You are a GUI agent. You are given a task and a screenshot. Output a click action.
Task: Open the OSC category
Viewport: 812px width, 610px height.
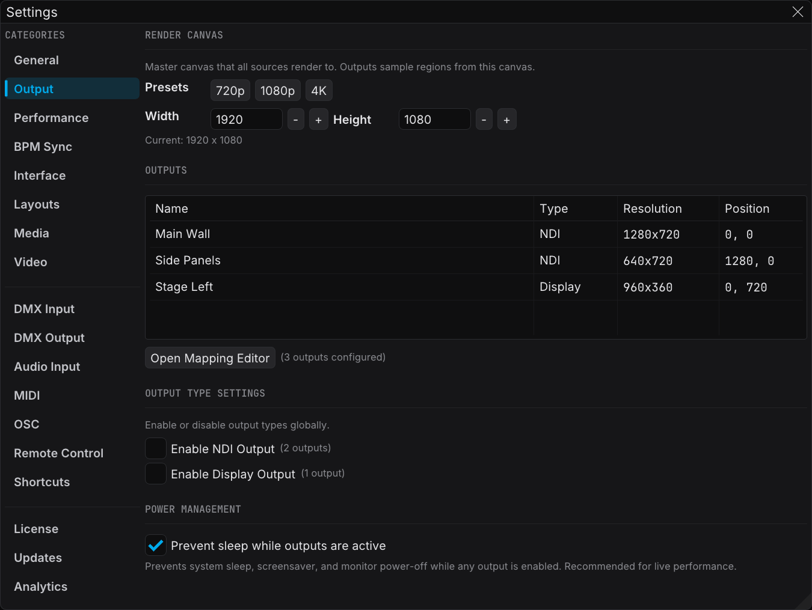72,424
